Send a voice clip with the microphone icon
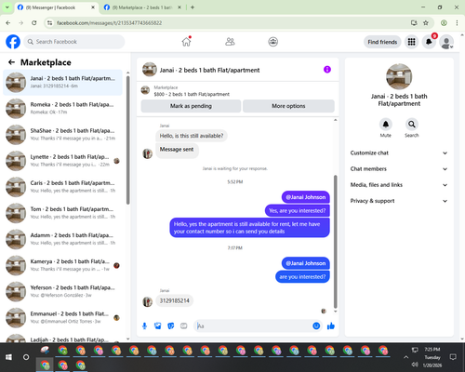The height and width of the screenshot is (372, 465). pyautogui.click(x=144, y=325)
